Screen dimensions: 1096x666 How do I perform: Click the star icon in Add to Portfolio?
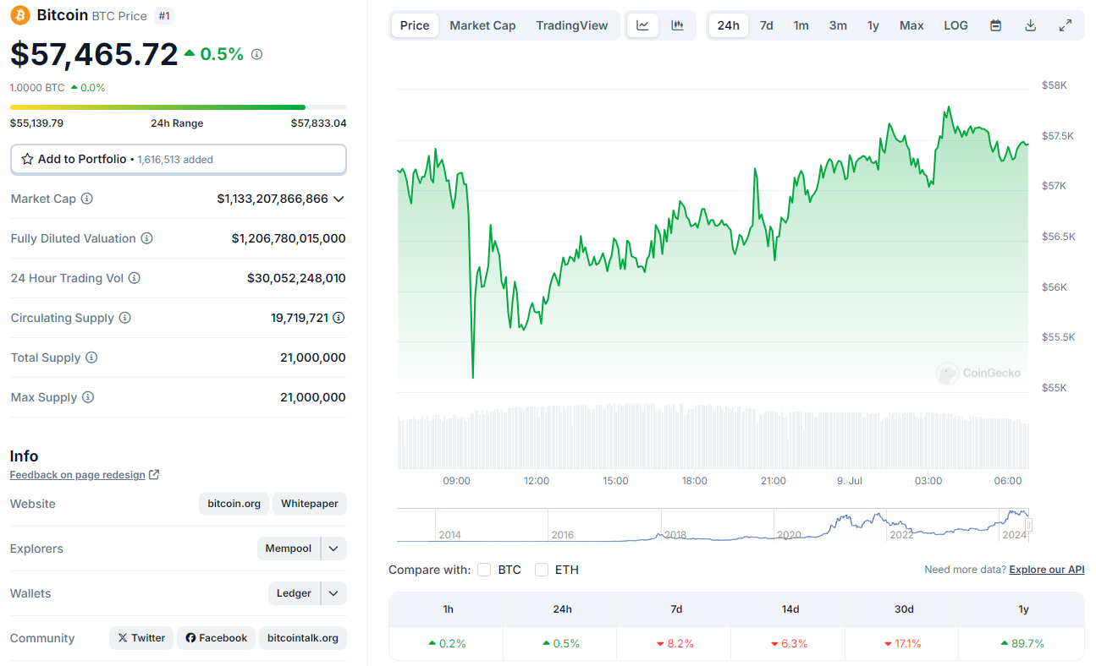[x=27, y=159]
